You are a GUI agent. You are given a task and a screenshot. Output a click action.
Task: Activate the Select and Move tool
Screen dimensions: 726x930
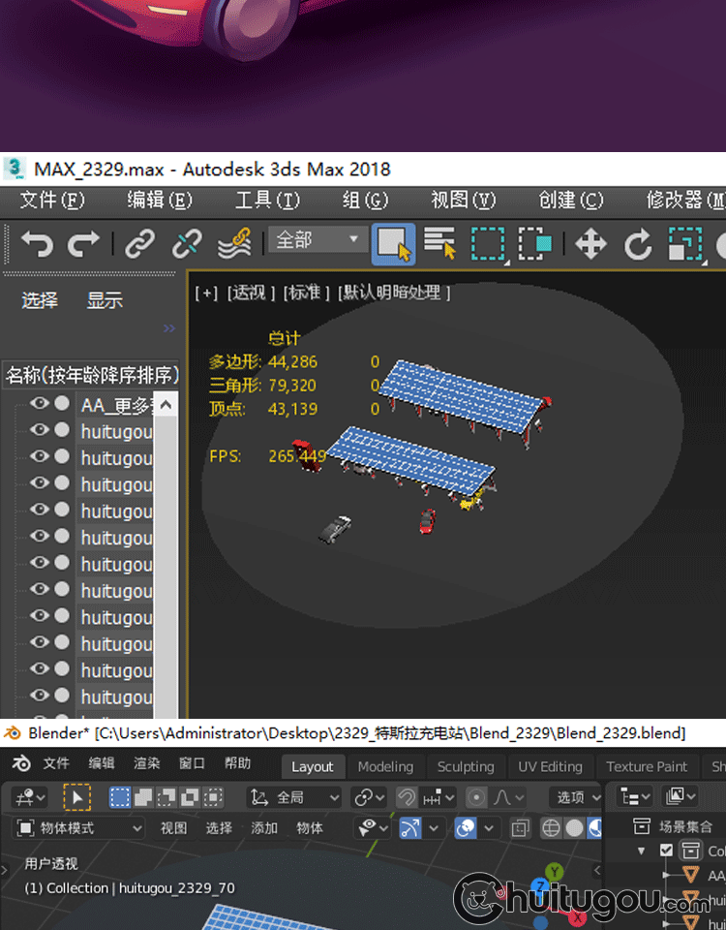(590, 244)
